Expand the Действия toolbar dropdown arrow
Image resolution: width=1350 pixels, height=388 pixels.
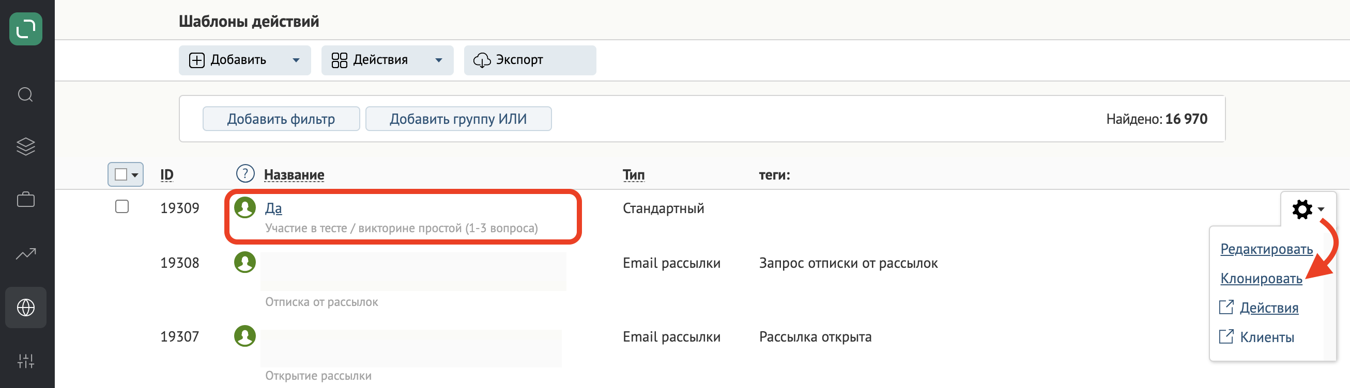tap(439, 61)
